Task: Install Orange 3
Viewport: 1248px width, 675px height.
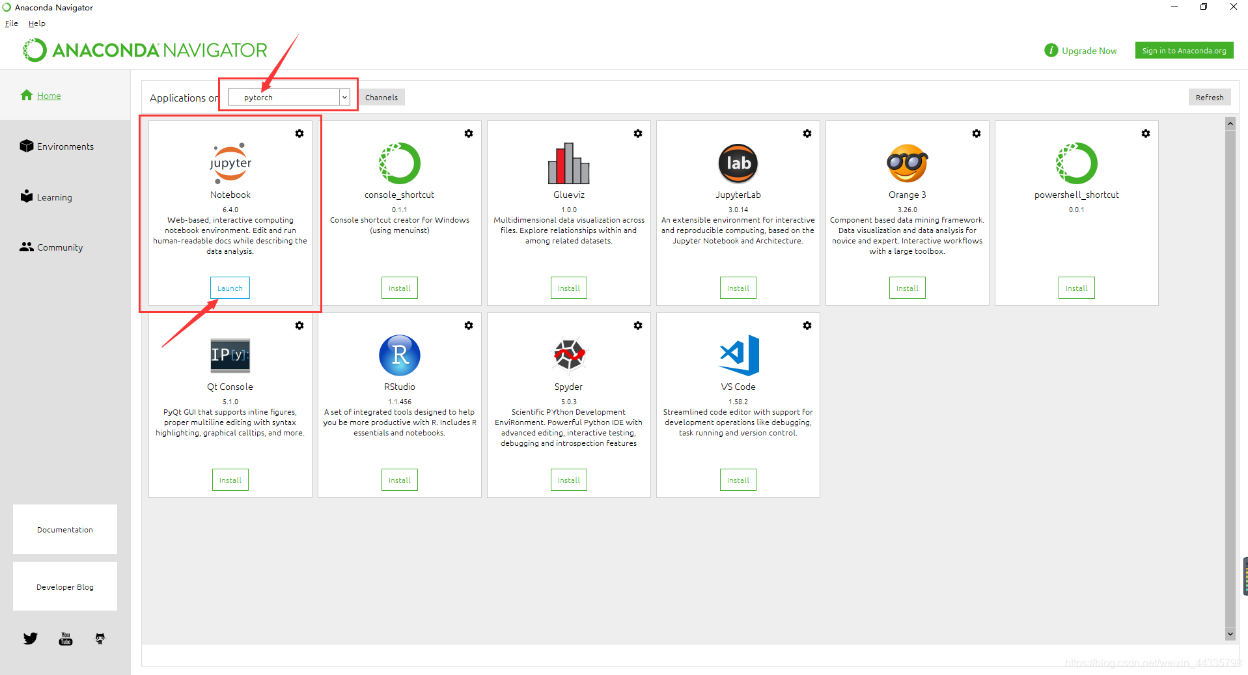Action: [x=908, y=288]
